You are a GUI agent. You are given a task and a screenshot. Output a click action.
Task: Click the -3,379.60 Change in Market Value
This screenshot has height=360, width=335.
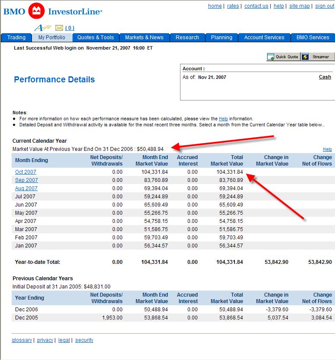pos(277,310)
